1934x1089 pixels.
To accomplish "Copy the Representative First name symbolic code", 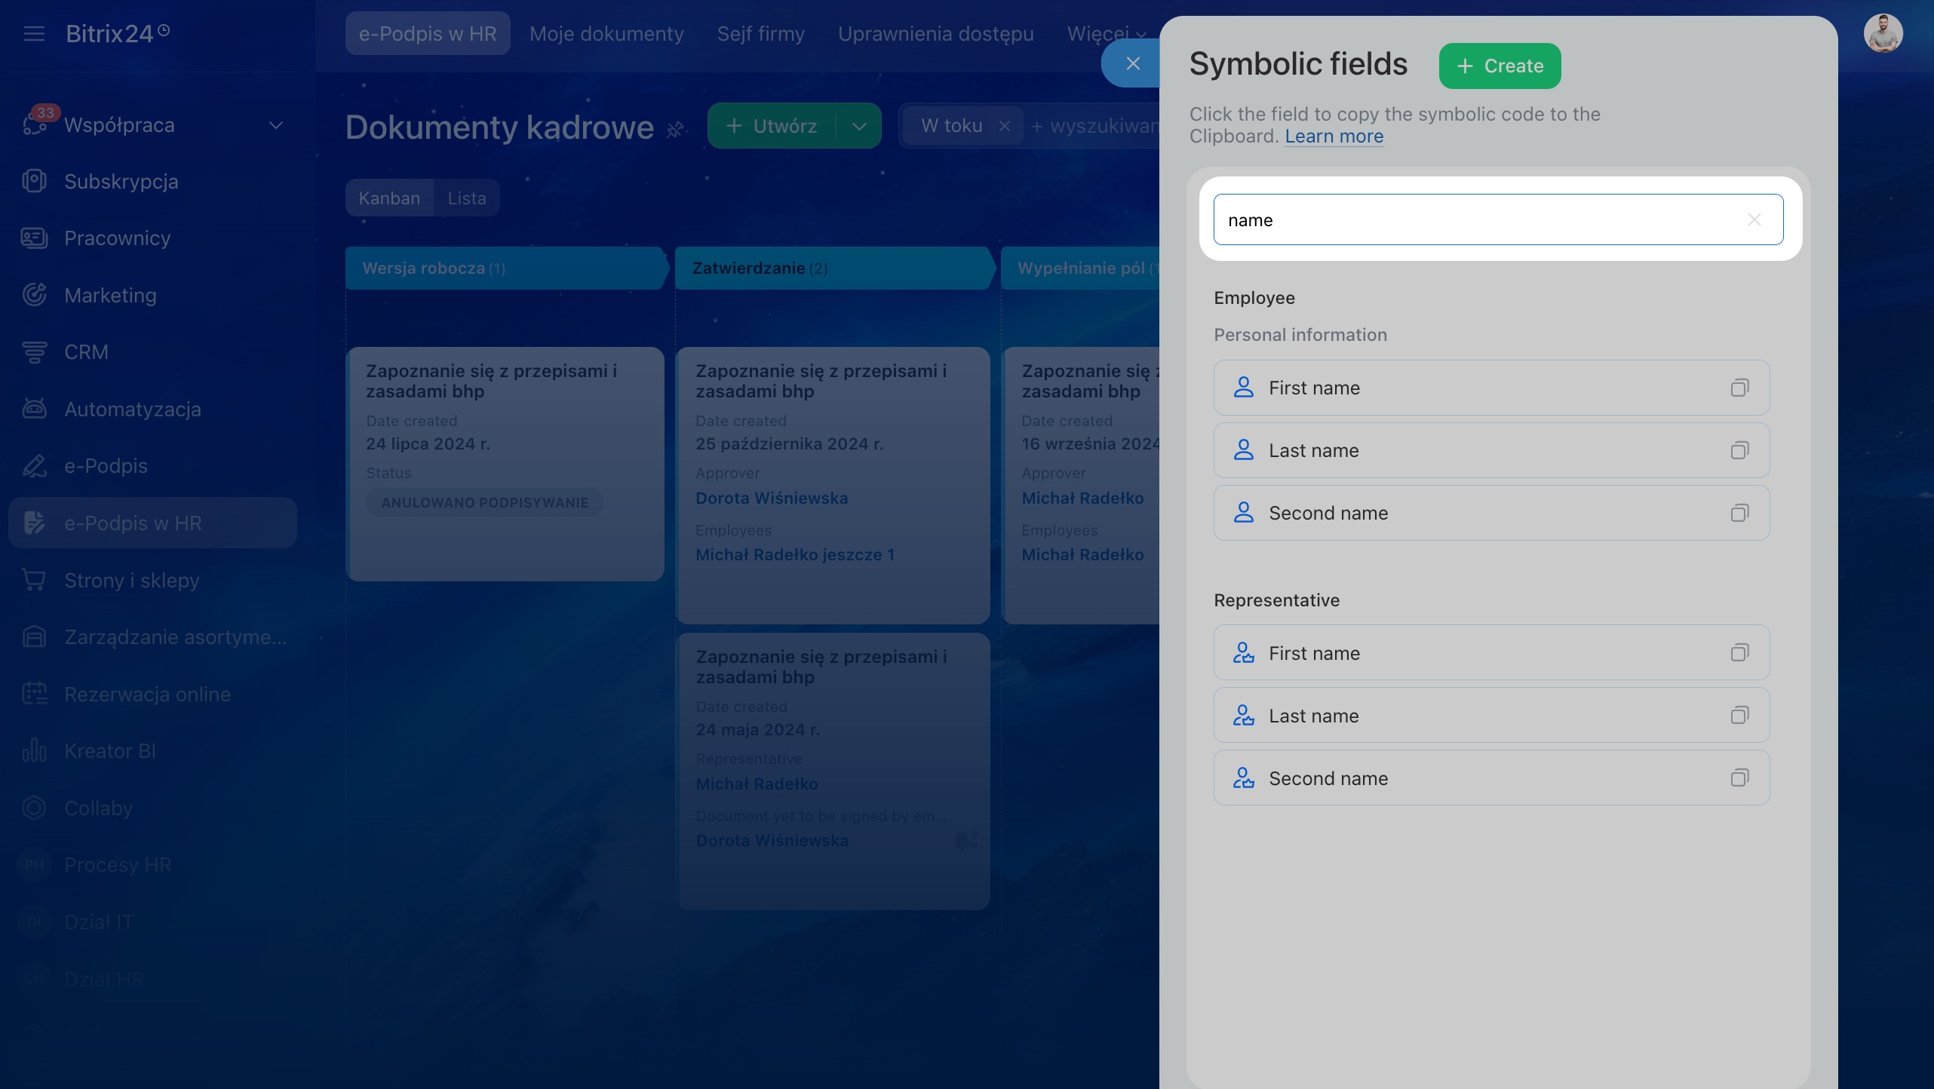I will 1739,652.
